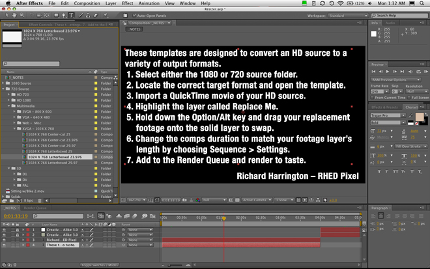Viewport: 430px width, 269px height.
Task: Click the Search Help input field
Action: [x=399, y=16]
